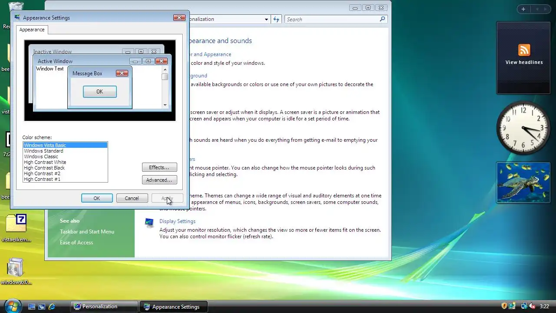Click the 3:22 taskbar clock
The width and height of the screenshot is (556, 313).
544,306
